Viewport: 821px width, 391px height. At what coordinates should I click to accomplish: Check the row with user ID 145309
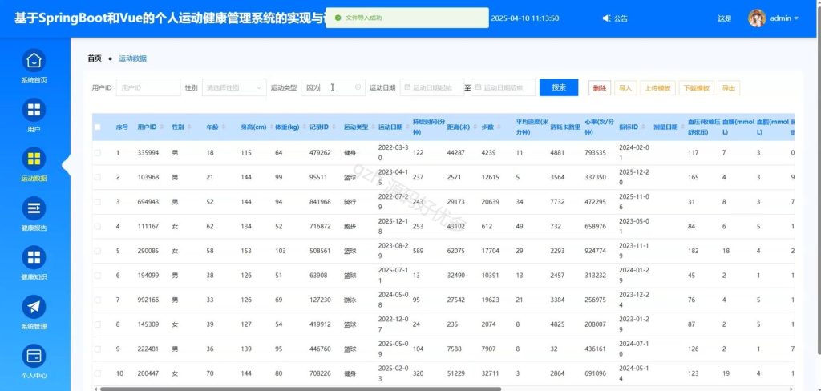97,324
